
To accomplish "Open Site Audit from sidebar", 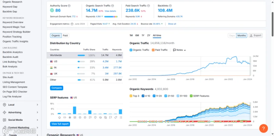I will (x=8, y=77).
